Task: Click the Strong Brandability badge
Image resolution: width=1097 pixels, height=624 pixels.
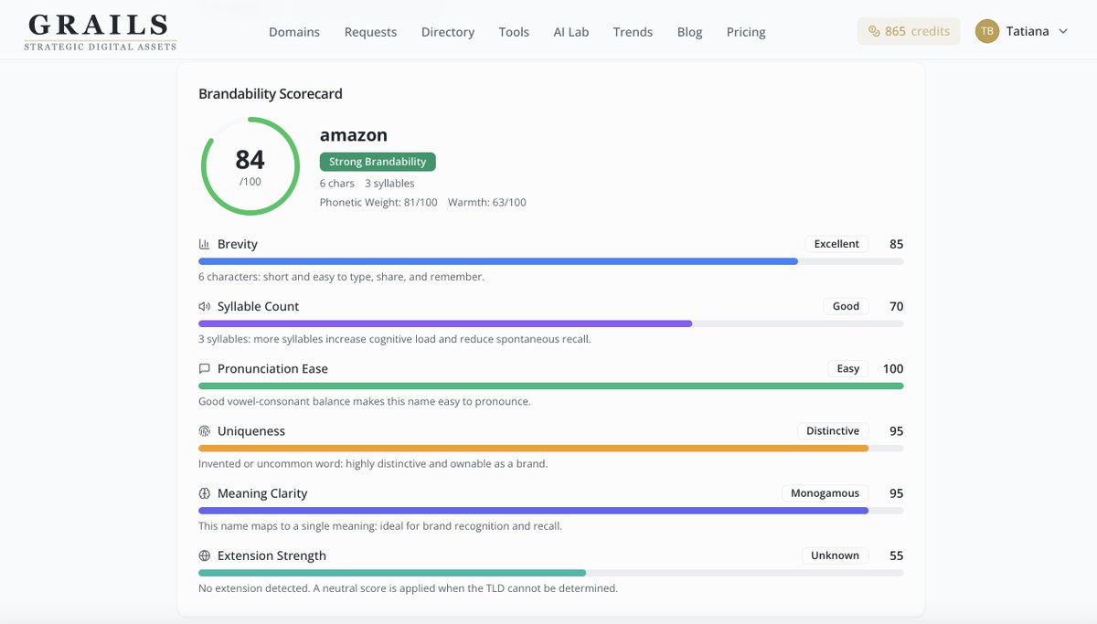Action: point(378,162)
